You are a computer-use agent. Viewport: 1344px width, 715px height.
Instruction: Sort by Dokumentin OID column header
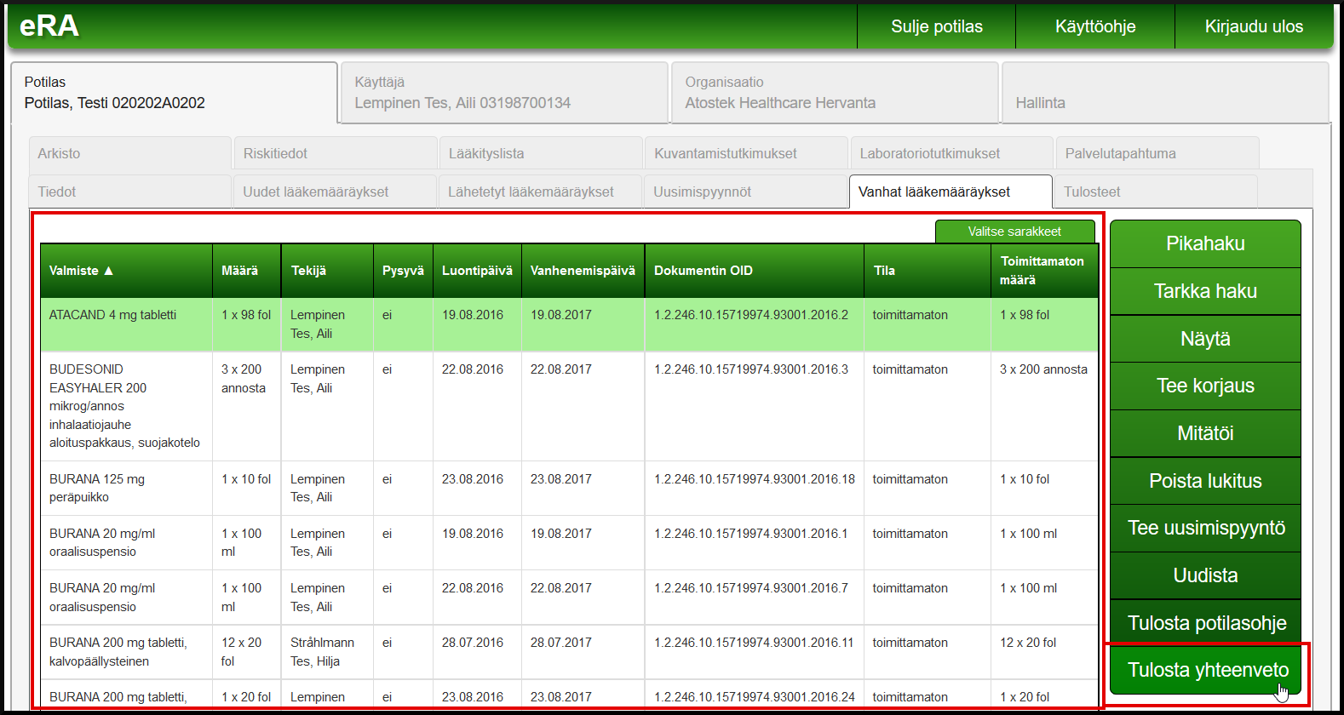coord(754,271)
